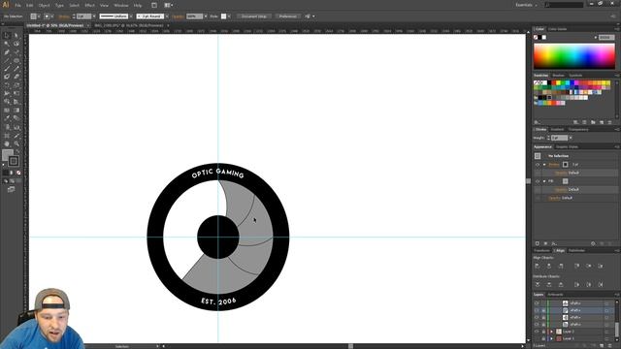The height and width of the screenshot is (349, 621).
Task: Hide the highlighted path sublayer
Action: pyautogui.click(x=537, y=310)
